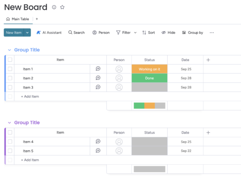241x181 pixels.
Task: Add a new board view tab
Action: [x=37, y=19]
